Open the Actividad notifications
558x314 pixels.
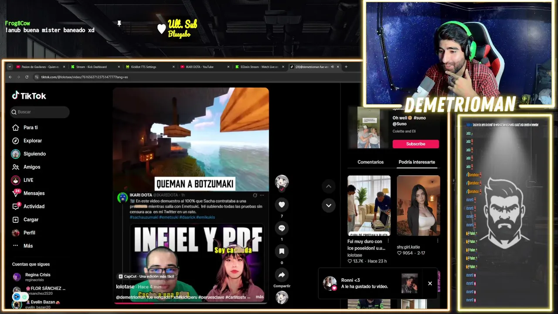click(x=28, y=206)
